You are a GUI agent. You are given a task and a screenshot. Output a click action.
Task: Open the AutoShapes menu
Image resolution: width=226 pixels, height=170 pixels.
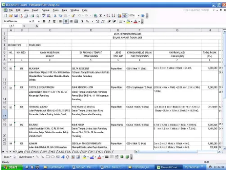click(x=27, y=157)
